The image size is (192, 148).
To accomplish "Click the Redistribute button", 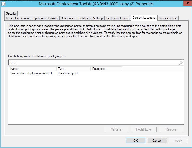I will click(144, 129).
